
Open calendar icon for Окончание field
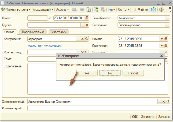coord(166,45)
